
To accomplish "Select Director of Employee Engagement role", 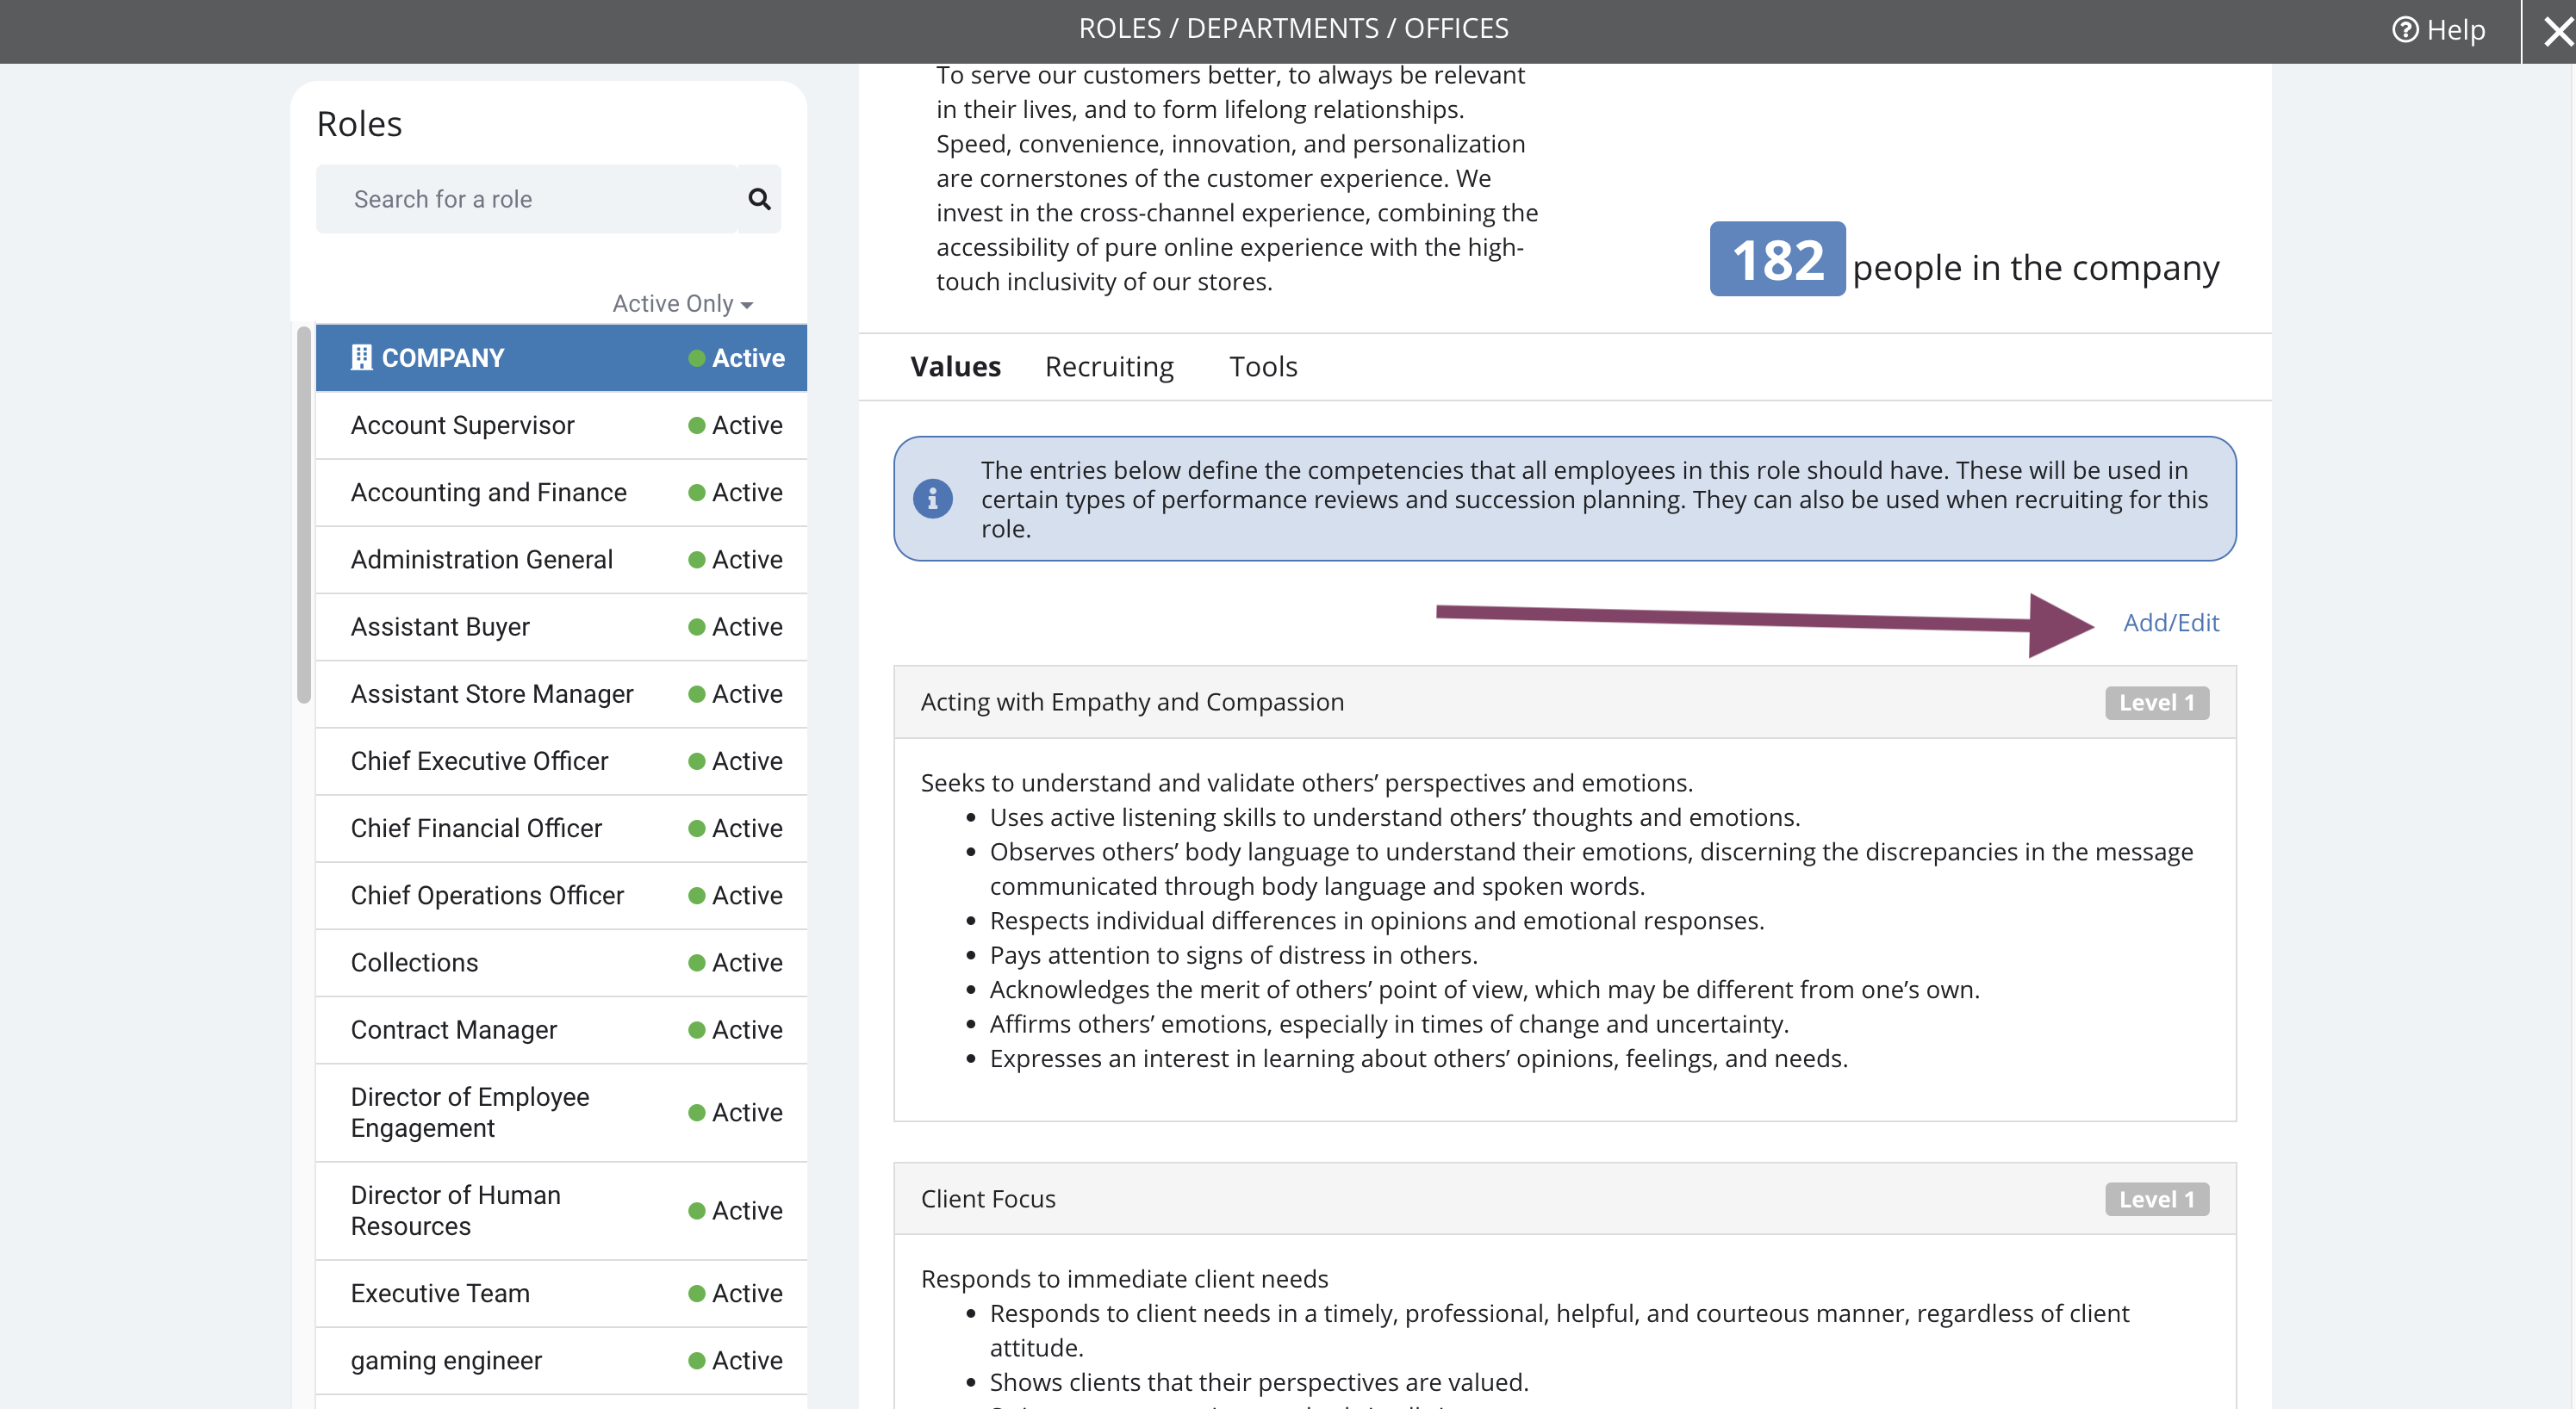I will [561, 1112].
